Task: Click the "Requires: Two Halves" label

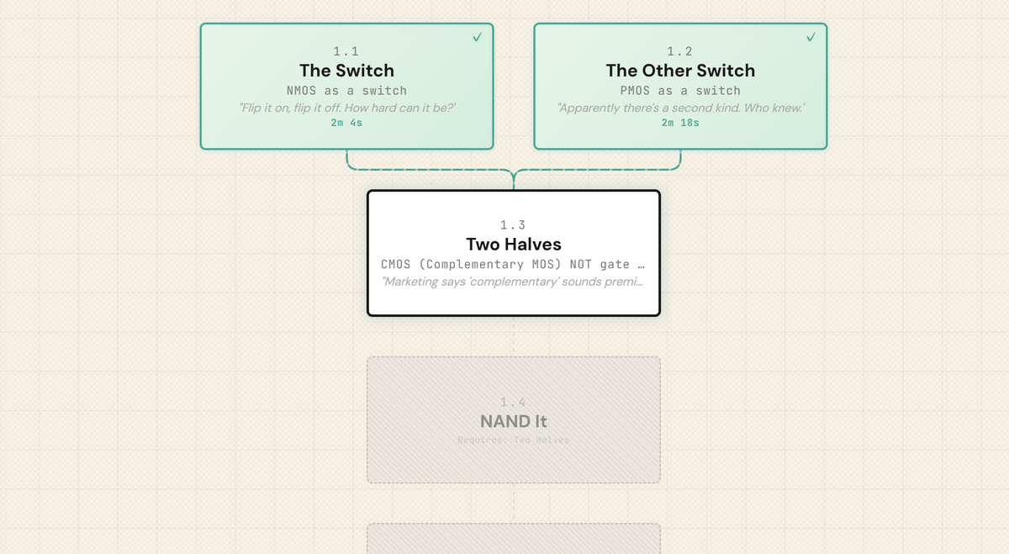Action: click(x=513, y=440)
